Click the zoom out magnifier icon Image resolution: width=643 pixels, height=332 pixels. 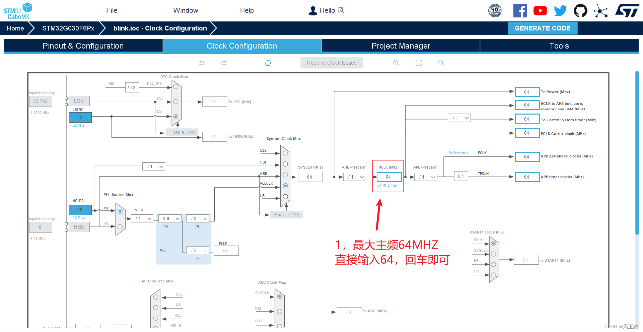coord(441,63)
